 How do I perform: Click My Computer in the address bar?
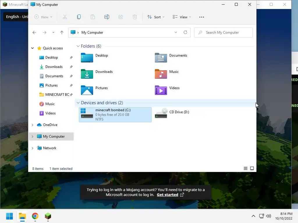92,33
